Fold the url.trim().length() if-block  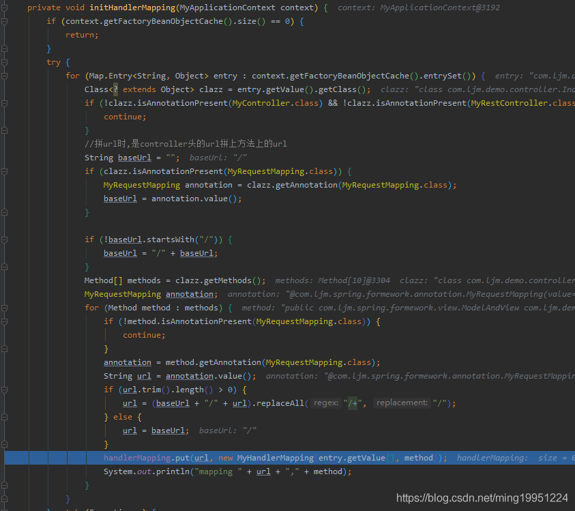5,390
